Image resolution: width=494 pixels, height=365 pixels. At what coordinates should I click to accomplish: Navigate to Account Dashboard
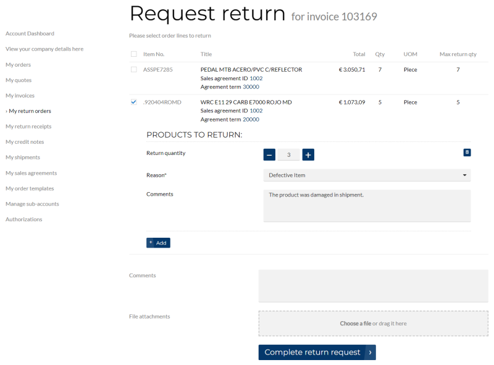click(30, 33)
